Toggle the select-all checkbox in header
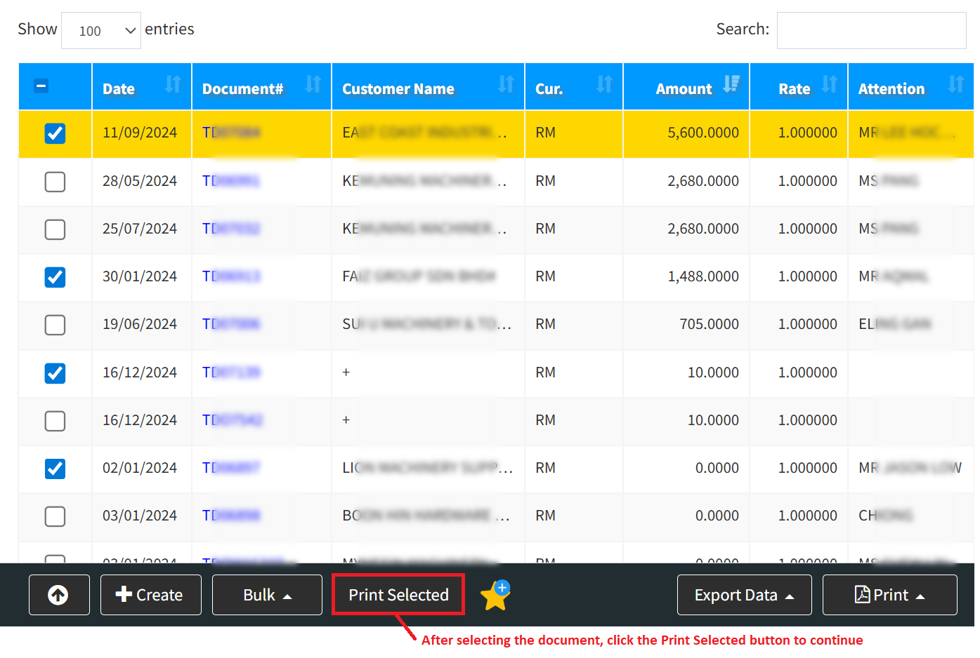The height and width of the screenshot is (658, 980). pos(41,86)
